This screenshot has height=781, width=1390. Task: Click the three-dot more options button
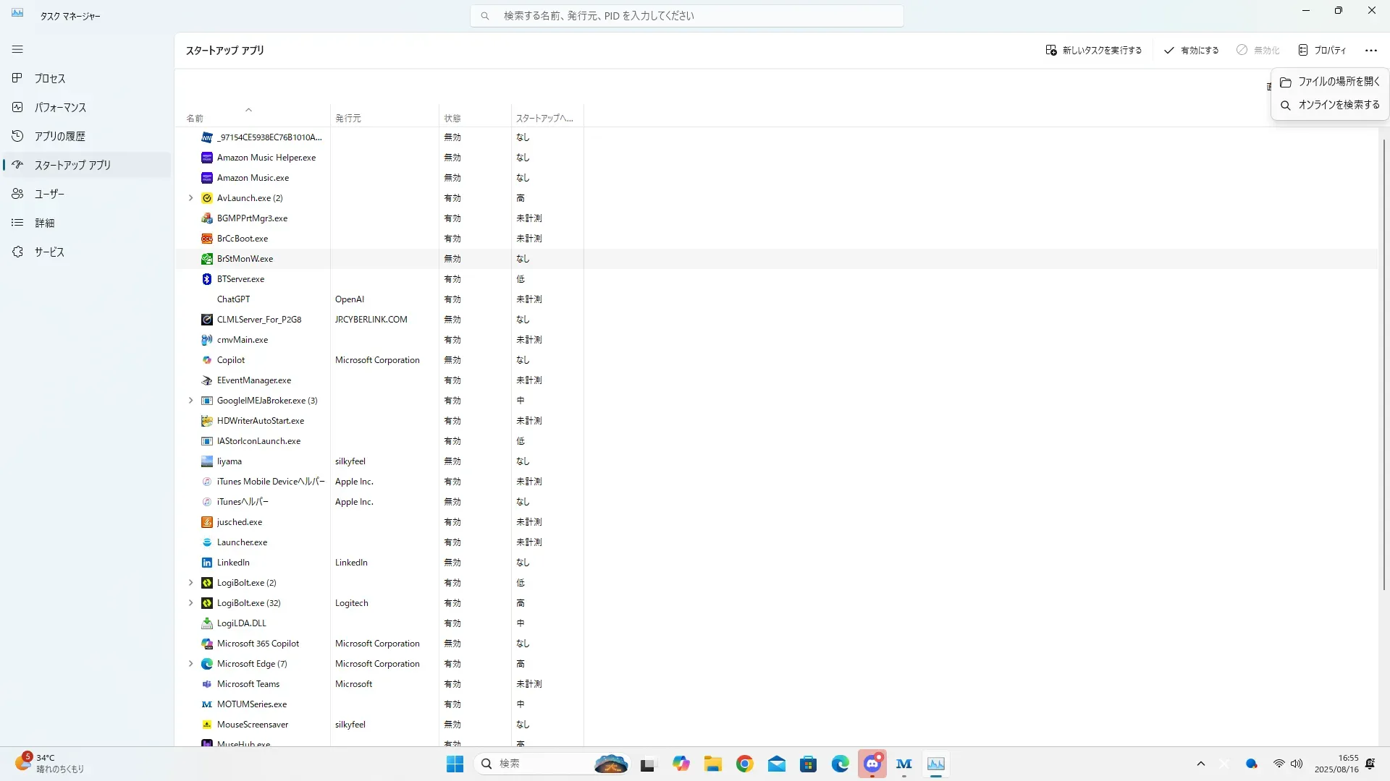(1370, 51)
